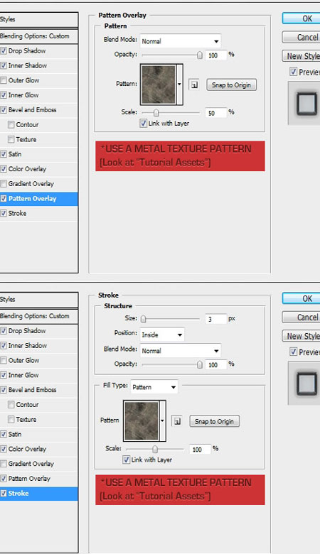Click New Style in the Stroke dialog
This screenshot has width=320, height=554.
[x=302, y=336]
